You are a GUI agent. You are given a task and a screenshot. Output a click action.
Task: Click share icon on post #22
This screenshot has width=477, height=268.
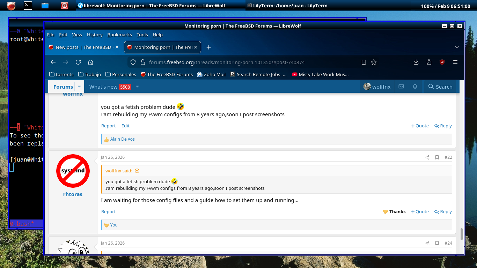coord(427,157)
